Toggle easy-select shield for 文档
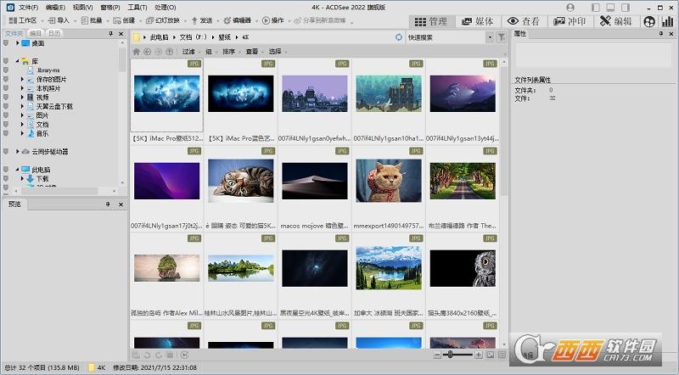 6,124
